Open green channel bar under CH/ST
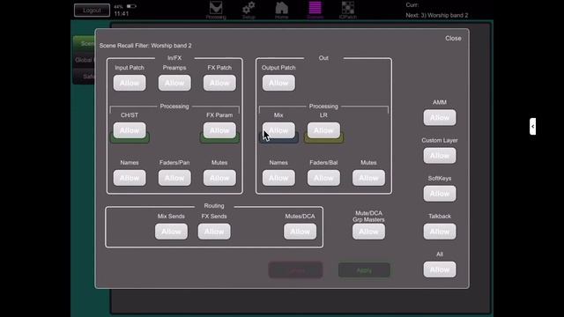564x317 pixels. click(x=130, y=141)
